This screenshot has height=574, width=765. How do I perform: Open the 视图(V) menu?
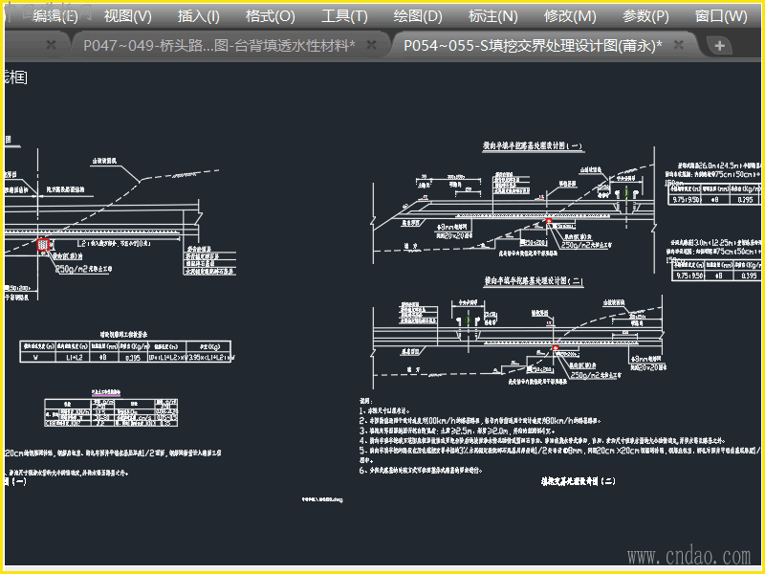[128, 16]
